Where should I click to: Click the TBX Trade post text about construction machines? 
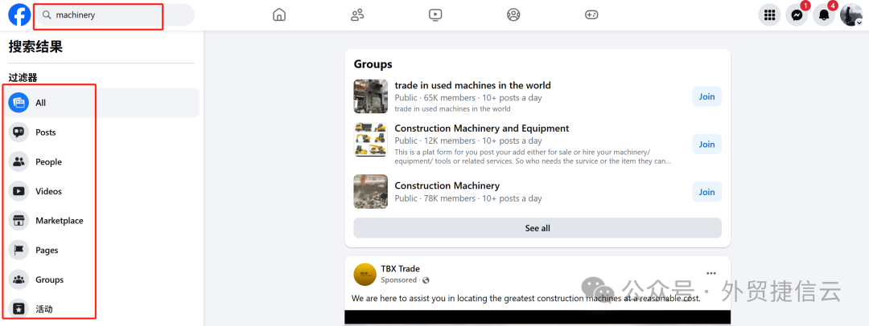(526, 299)
